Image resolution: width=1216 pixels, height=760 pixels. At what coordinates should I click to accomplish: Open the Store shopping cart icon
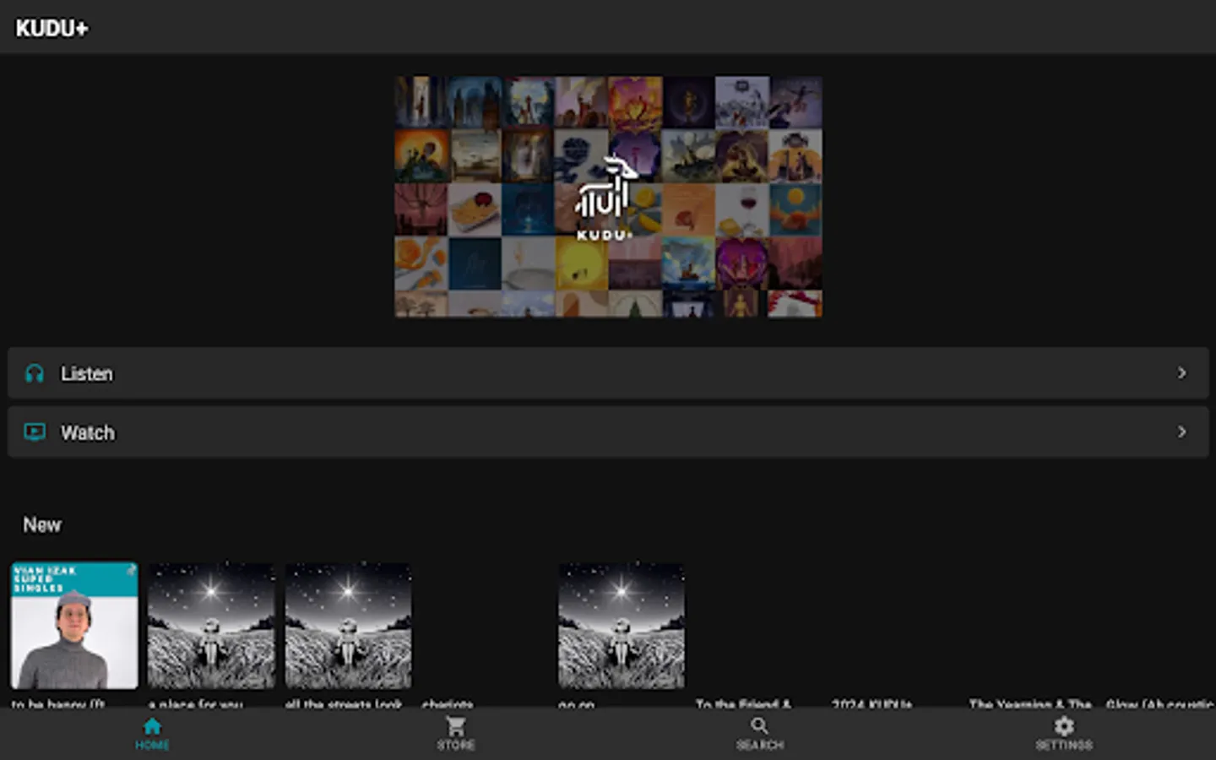coord(455,725)
